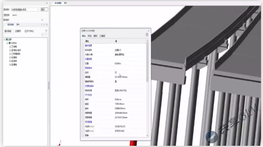Select the first viewport tab at top

pyautogui.click(x=58, y=3)
